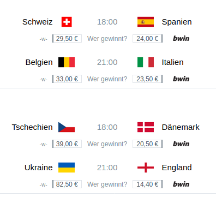Choose the 23,50 € payout for Italien

click(147, 79)
